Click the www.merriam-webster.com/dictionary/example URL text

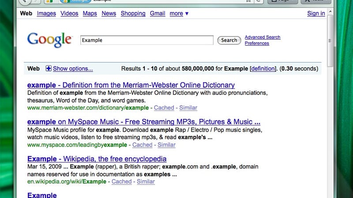click(x=88, y=108)
